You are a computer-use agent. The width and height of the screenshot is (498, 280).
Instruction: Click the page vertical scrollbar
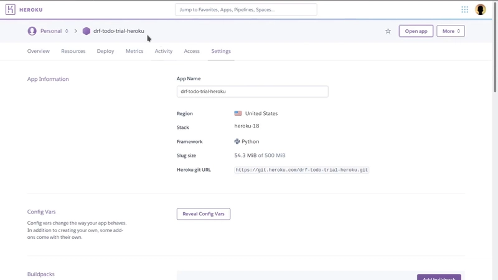coord(495,46)
